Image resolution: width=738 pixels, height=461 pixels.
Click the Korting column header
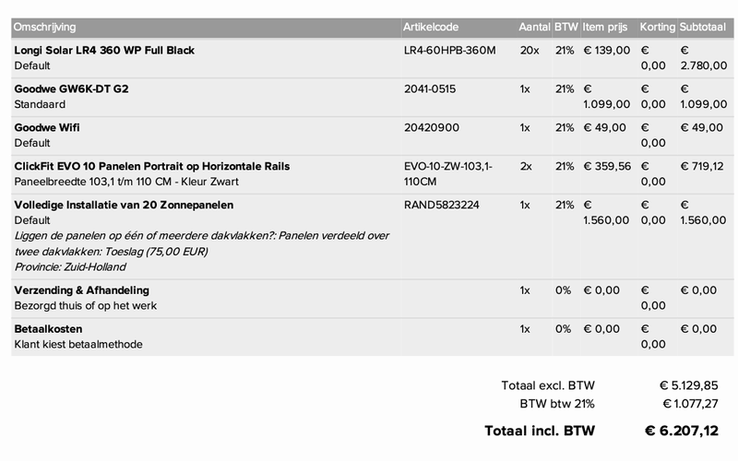tap(658, 26)
